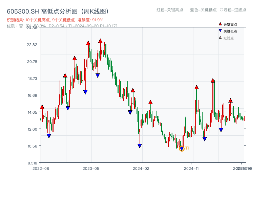Screen dimensions: 271x203
Task: Click the red triangle marker at the 2023 price peak
Action: pos(100,40)
